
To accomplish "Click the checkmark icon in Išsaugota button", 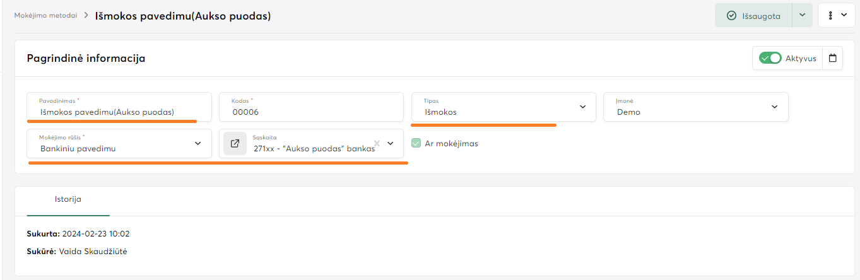I will pos(732,16).
